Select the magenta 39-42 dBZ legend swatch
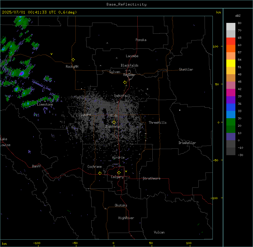Screen dimensions: 253x247 click(x=231, y=92)
